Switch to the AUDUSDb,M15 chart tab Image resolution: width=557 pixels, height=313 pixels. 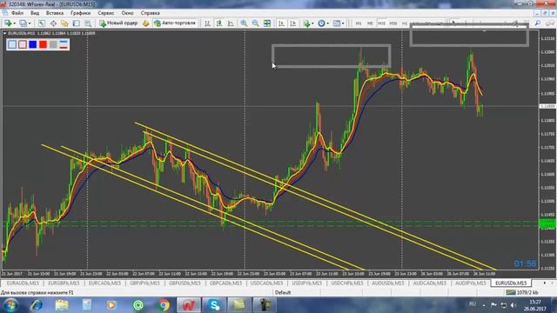tap(388, 283)
